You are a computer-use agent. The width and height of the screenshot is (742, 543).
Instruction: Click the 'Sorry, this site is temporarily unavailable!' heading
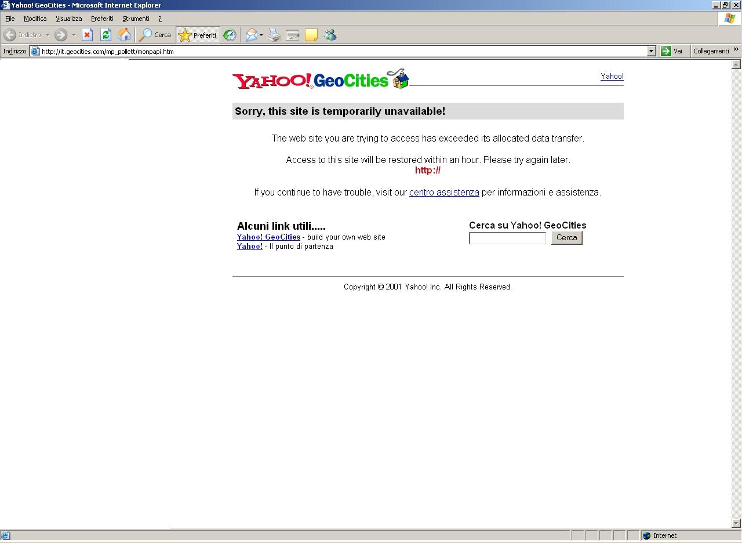pos(340,111)
